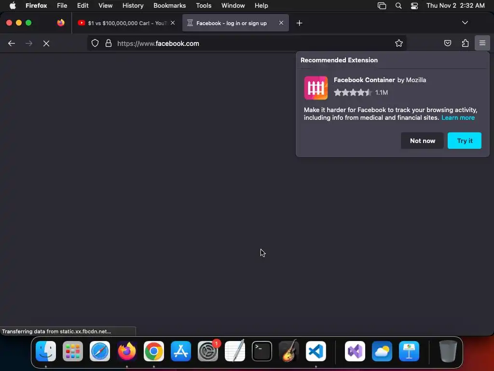The height and width of the screenshot is (371, 494).
Task: Open System Settings in the dock
Action: point(208,351)
